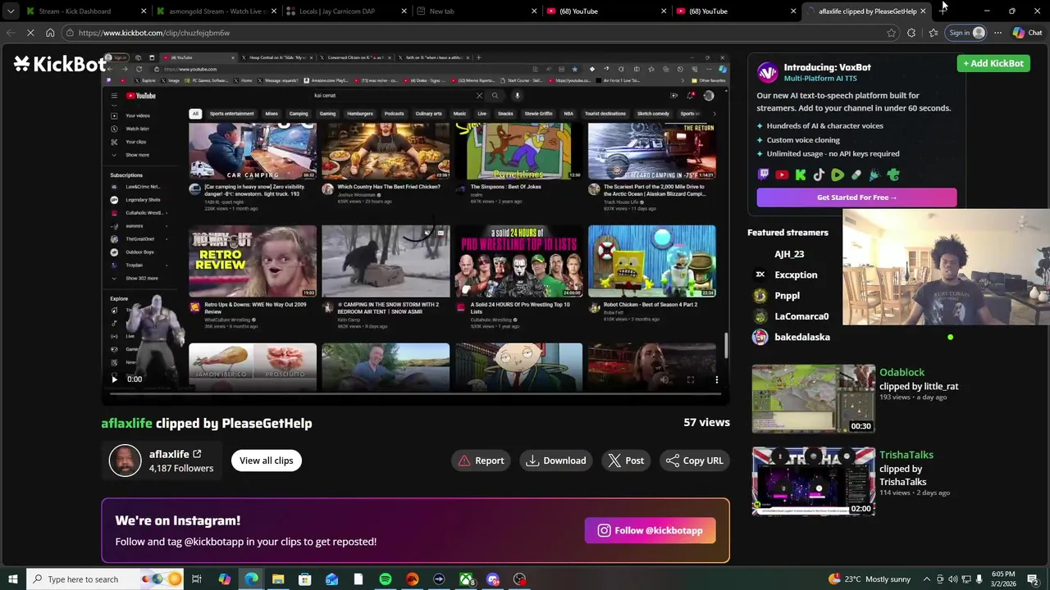Click the 'View all clips' button

(266, 461)
